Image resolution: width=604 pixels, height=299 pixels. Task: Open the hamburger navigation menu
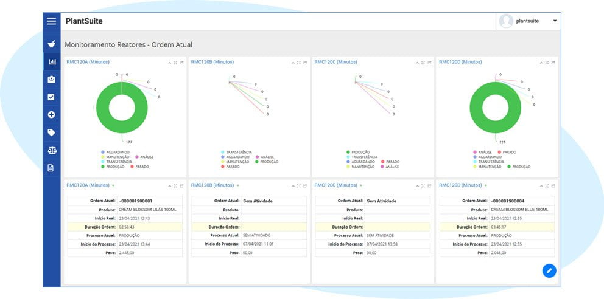pos(52,21)
